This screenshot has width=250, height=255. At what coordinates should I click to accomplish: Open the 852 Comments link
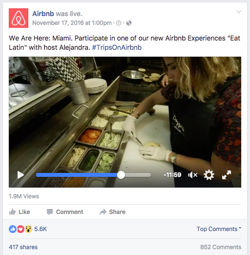[x=221, y=247]
